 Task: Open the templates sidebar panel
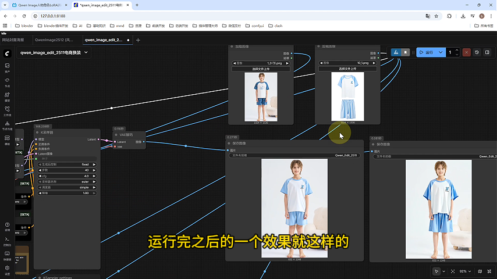(7, 140)
